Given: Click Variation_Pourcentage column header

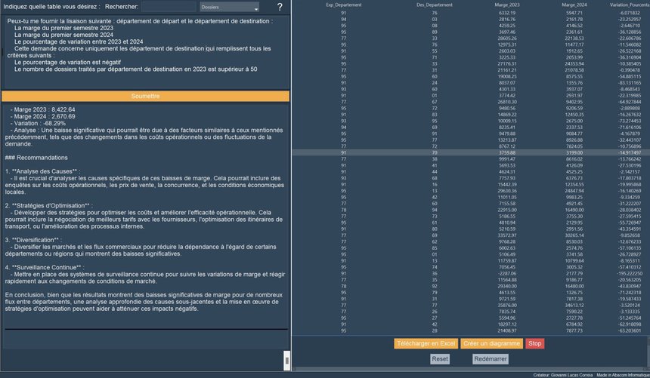Looking at the screenshot, I should (630, 5).
